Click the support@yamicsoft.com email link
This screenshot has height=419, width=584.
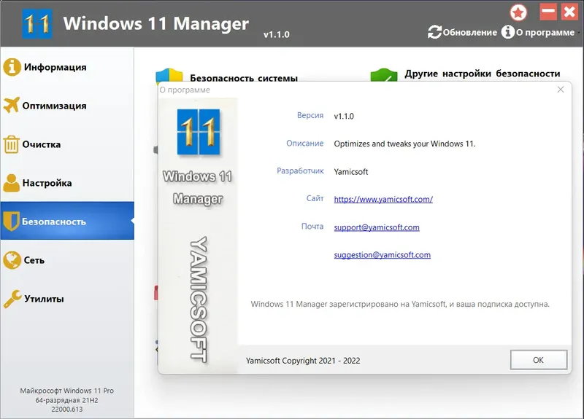[x=377, y=227]
